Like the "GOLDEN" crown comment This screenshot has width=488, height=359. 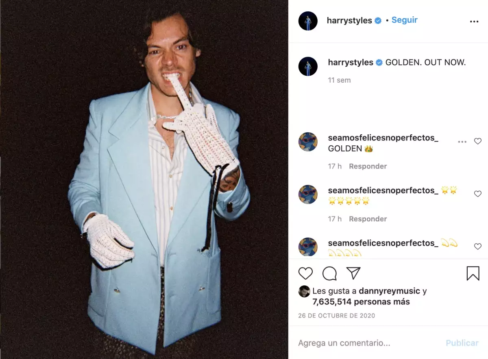tap(478, 141)
